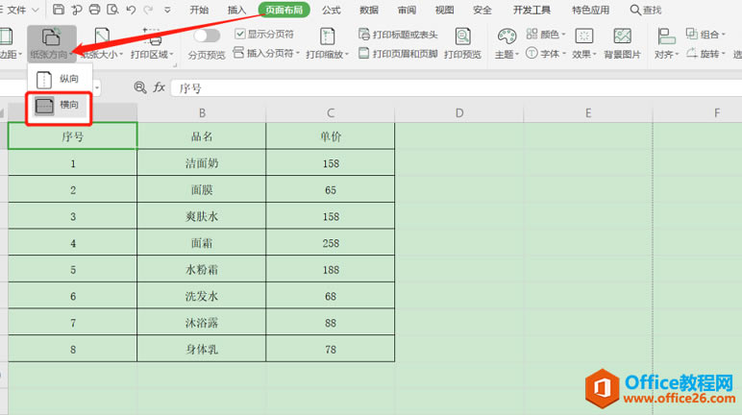Select the cell containing 水粉霜

click(x=202, y=269)
